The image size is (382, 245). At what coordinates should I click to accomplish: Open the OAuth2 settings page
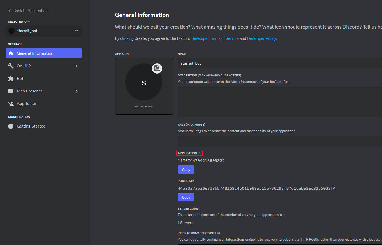(x=44, y=66)
